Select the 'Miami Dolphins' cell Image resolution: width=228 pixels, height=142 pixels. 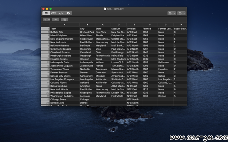64,35
